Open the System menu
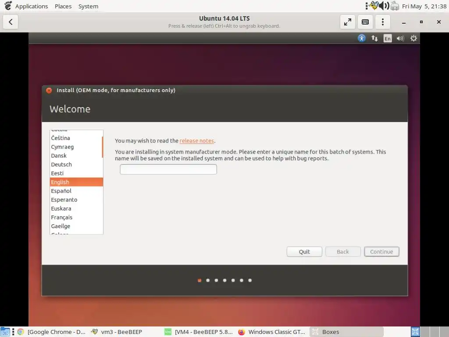Viewport: 449px width, 337px height. 88,6
